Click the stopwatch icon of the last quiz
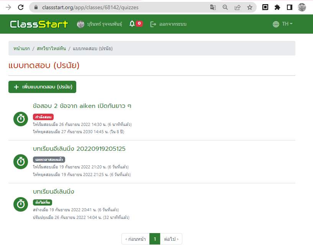313x248 pixels. pyautogui.click(x=20, y=204)
